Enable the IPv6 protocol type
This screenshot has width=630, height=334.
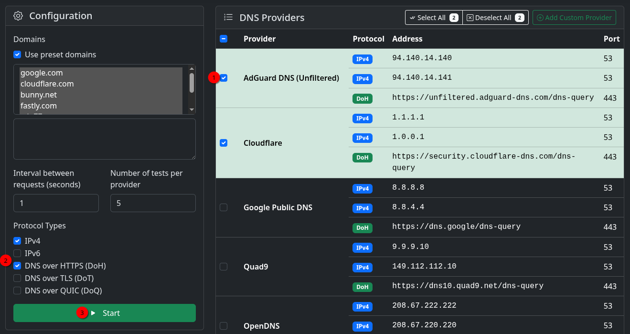tap(17, 253)
